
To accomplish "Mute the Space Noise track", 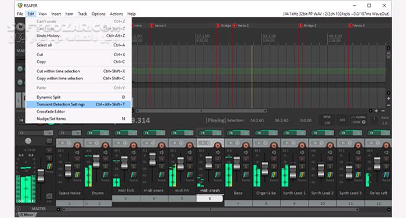I will pos(77,159).
